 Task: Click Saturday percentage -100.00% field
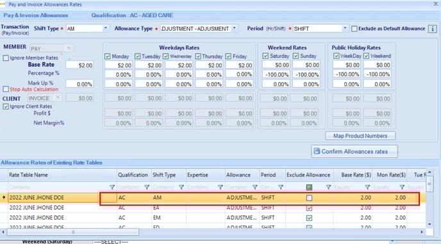[x=276, y=74]
